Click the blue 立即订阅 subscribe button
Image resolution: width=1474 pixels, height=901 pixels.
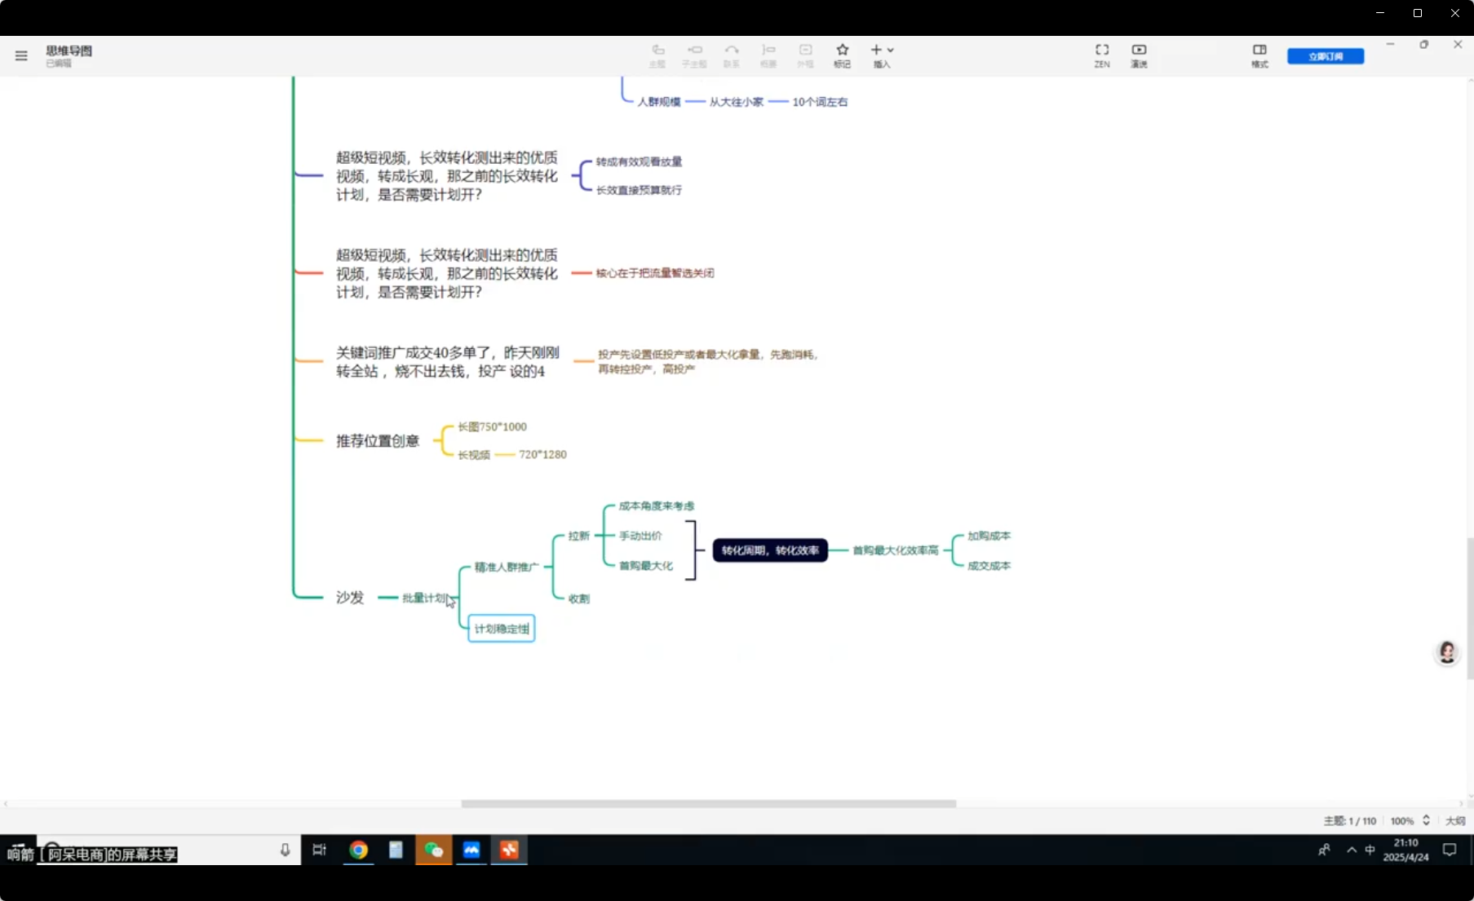(x=1325, y=56)
